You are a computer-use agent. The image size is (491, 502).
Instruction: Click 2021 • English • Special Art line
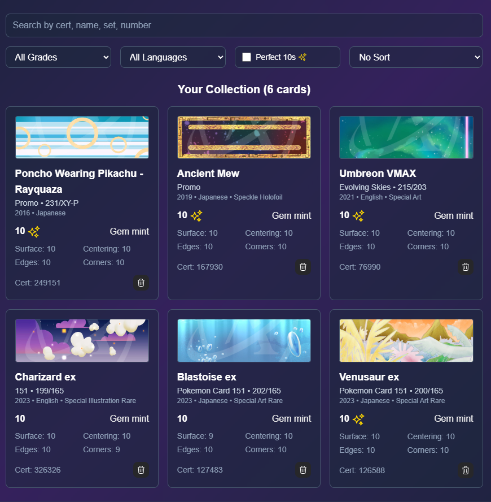click(380, 197)
